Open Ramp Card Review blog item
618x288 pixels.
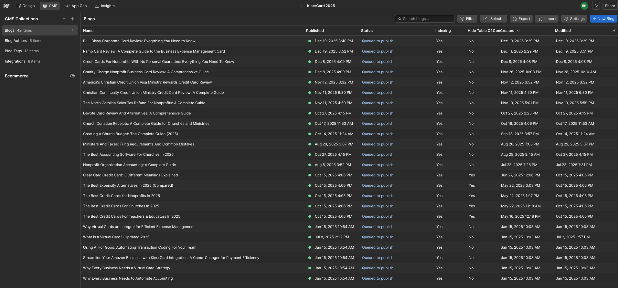click(x=154, y=51)
